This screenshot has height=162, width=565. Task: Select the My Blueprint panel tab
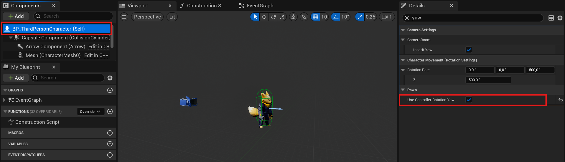pos(25,67)
